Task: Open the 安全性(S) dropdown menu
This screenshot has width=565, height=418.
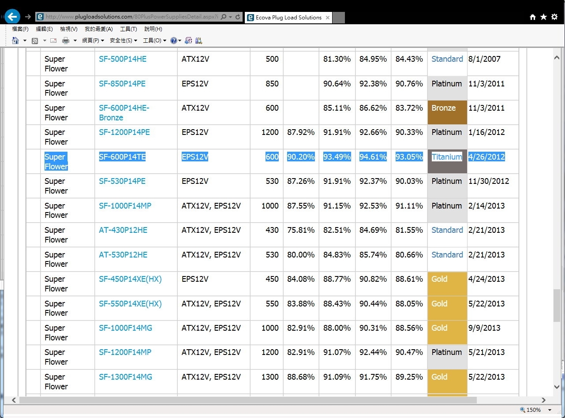Action: point(123,41)
